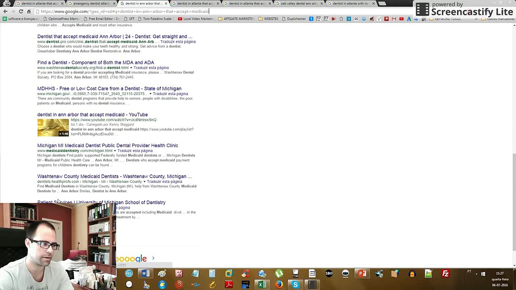Open 'Washtenaw County Medicaid Dentists' result

(114, 176)
